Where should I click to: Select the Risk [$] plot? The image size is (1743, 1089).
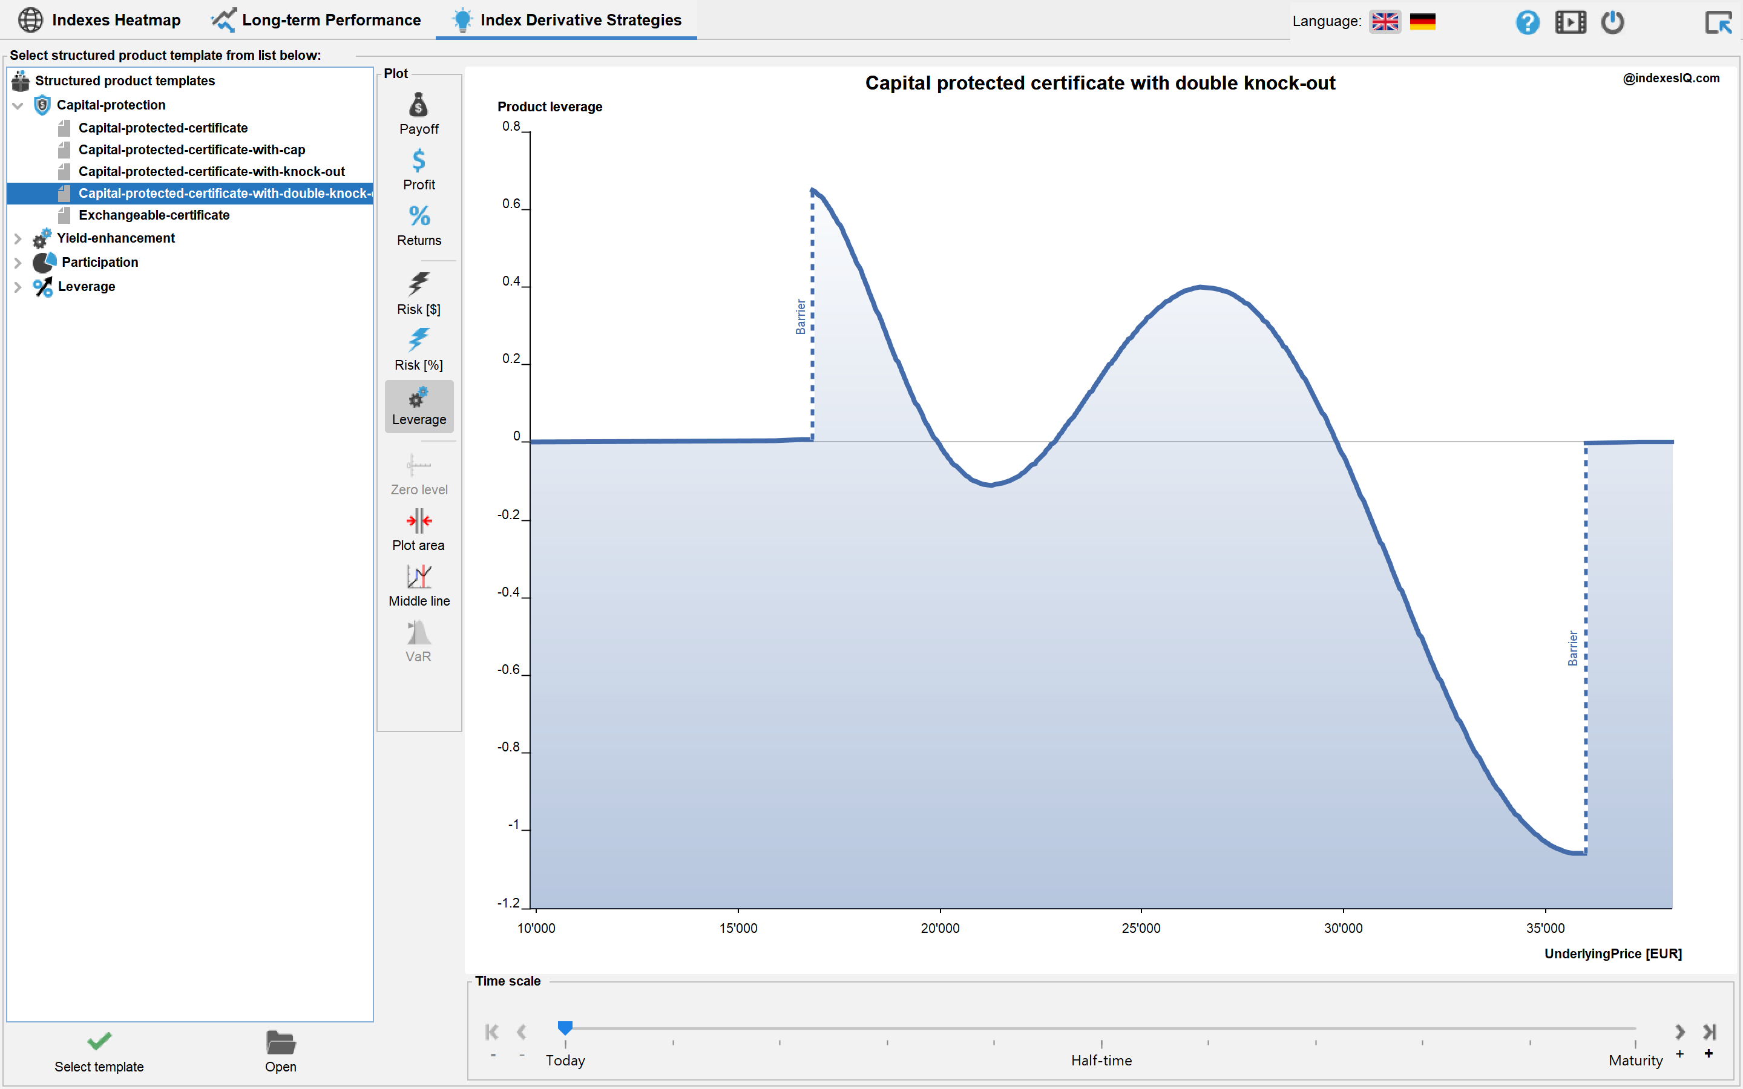pos(418,294)
